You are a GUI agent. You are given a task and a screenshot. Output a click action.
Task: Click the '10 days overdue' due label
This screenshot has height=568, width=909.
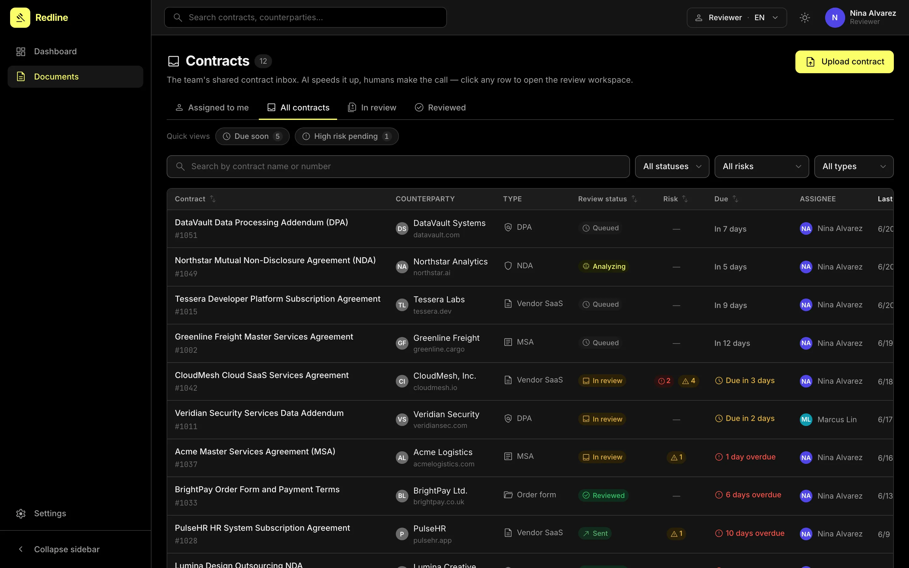pyautogui.click(x=750, y=533)
